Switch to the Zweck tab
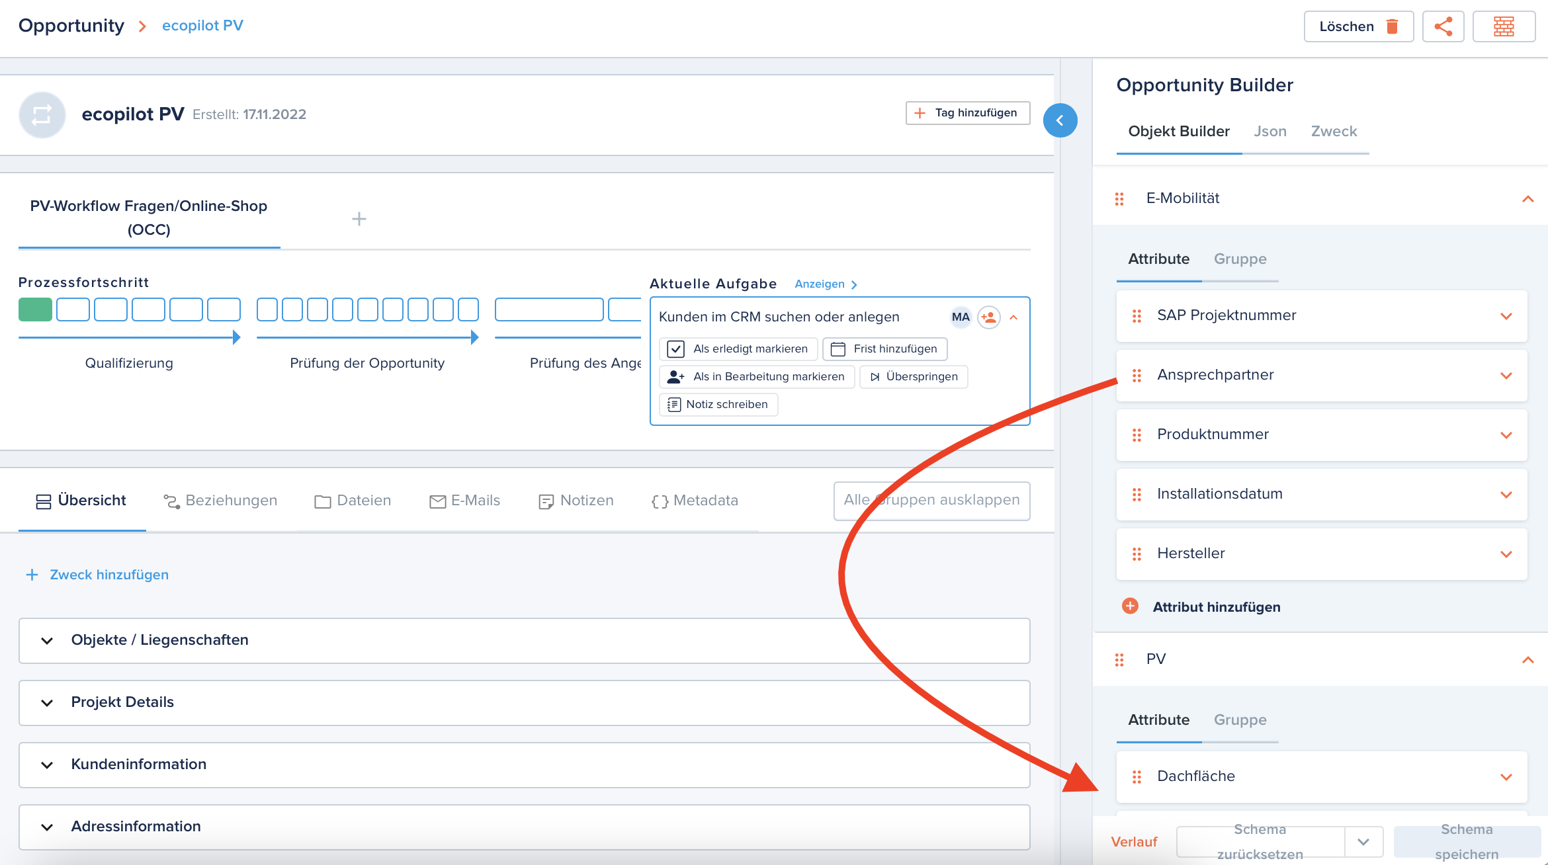This screenshot has height=865, width=1548. tap(1333, 131)
